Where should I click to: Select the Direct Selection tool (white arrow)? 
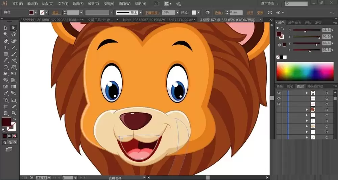pyautogui.click(x=14, y=28)
